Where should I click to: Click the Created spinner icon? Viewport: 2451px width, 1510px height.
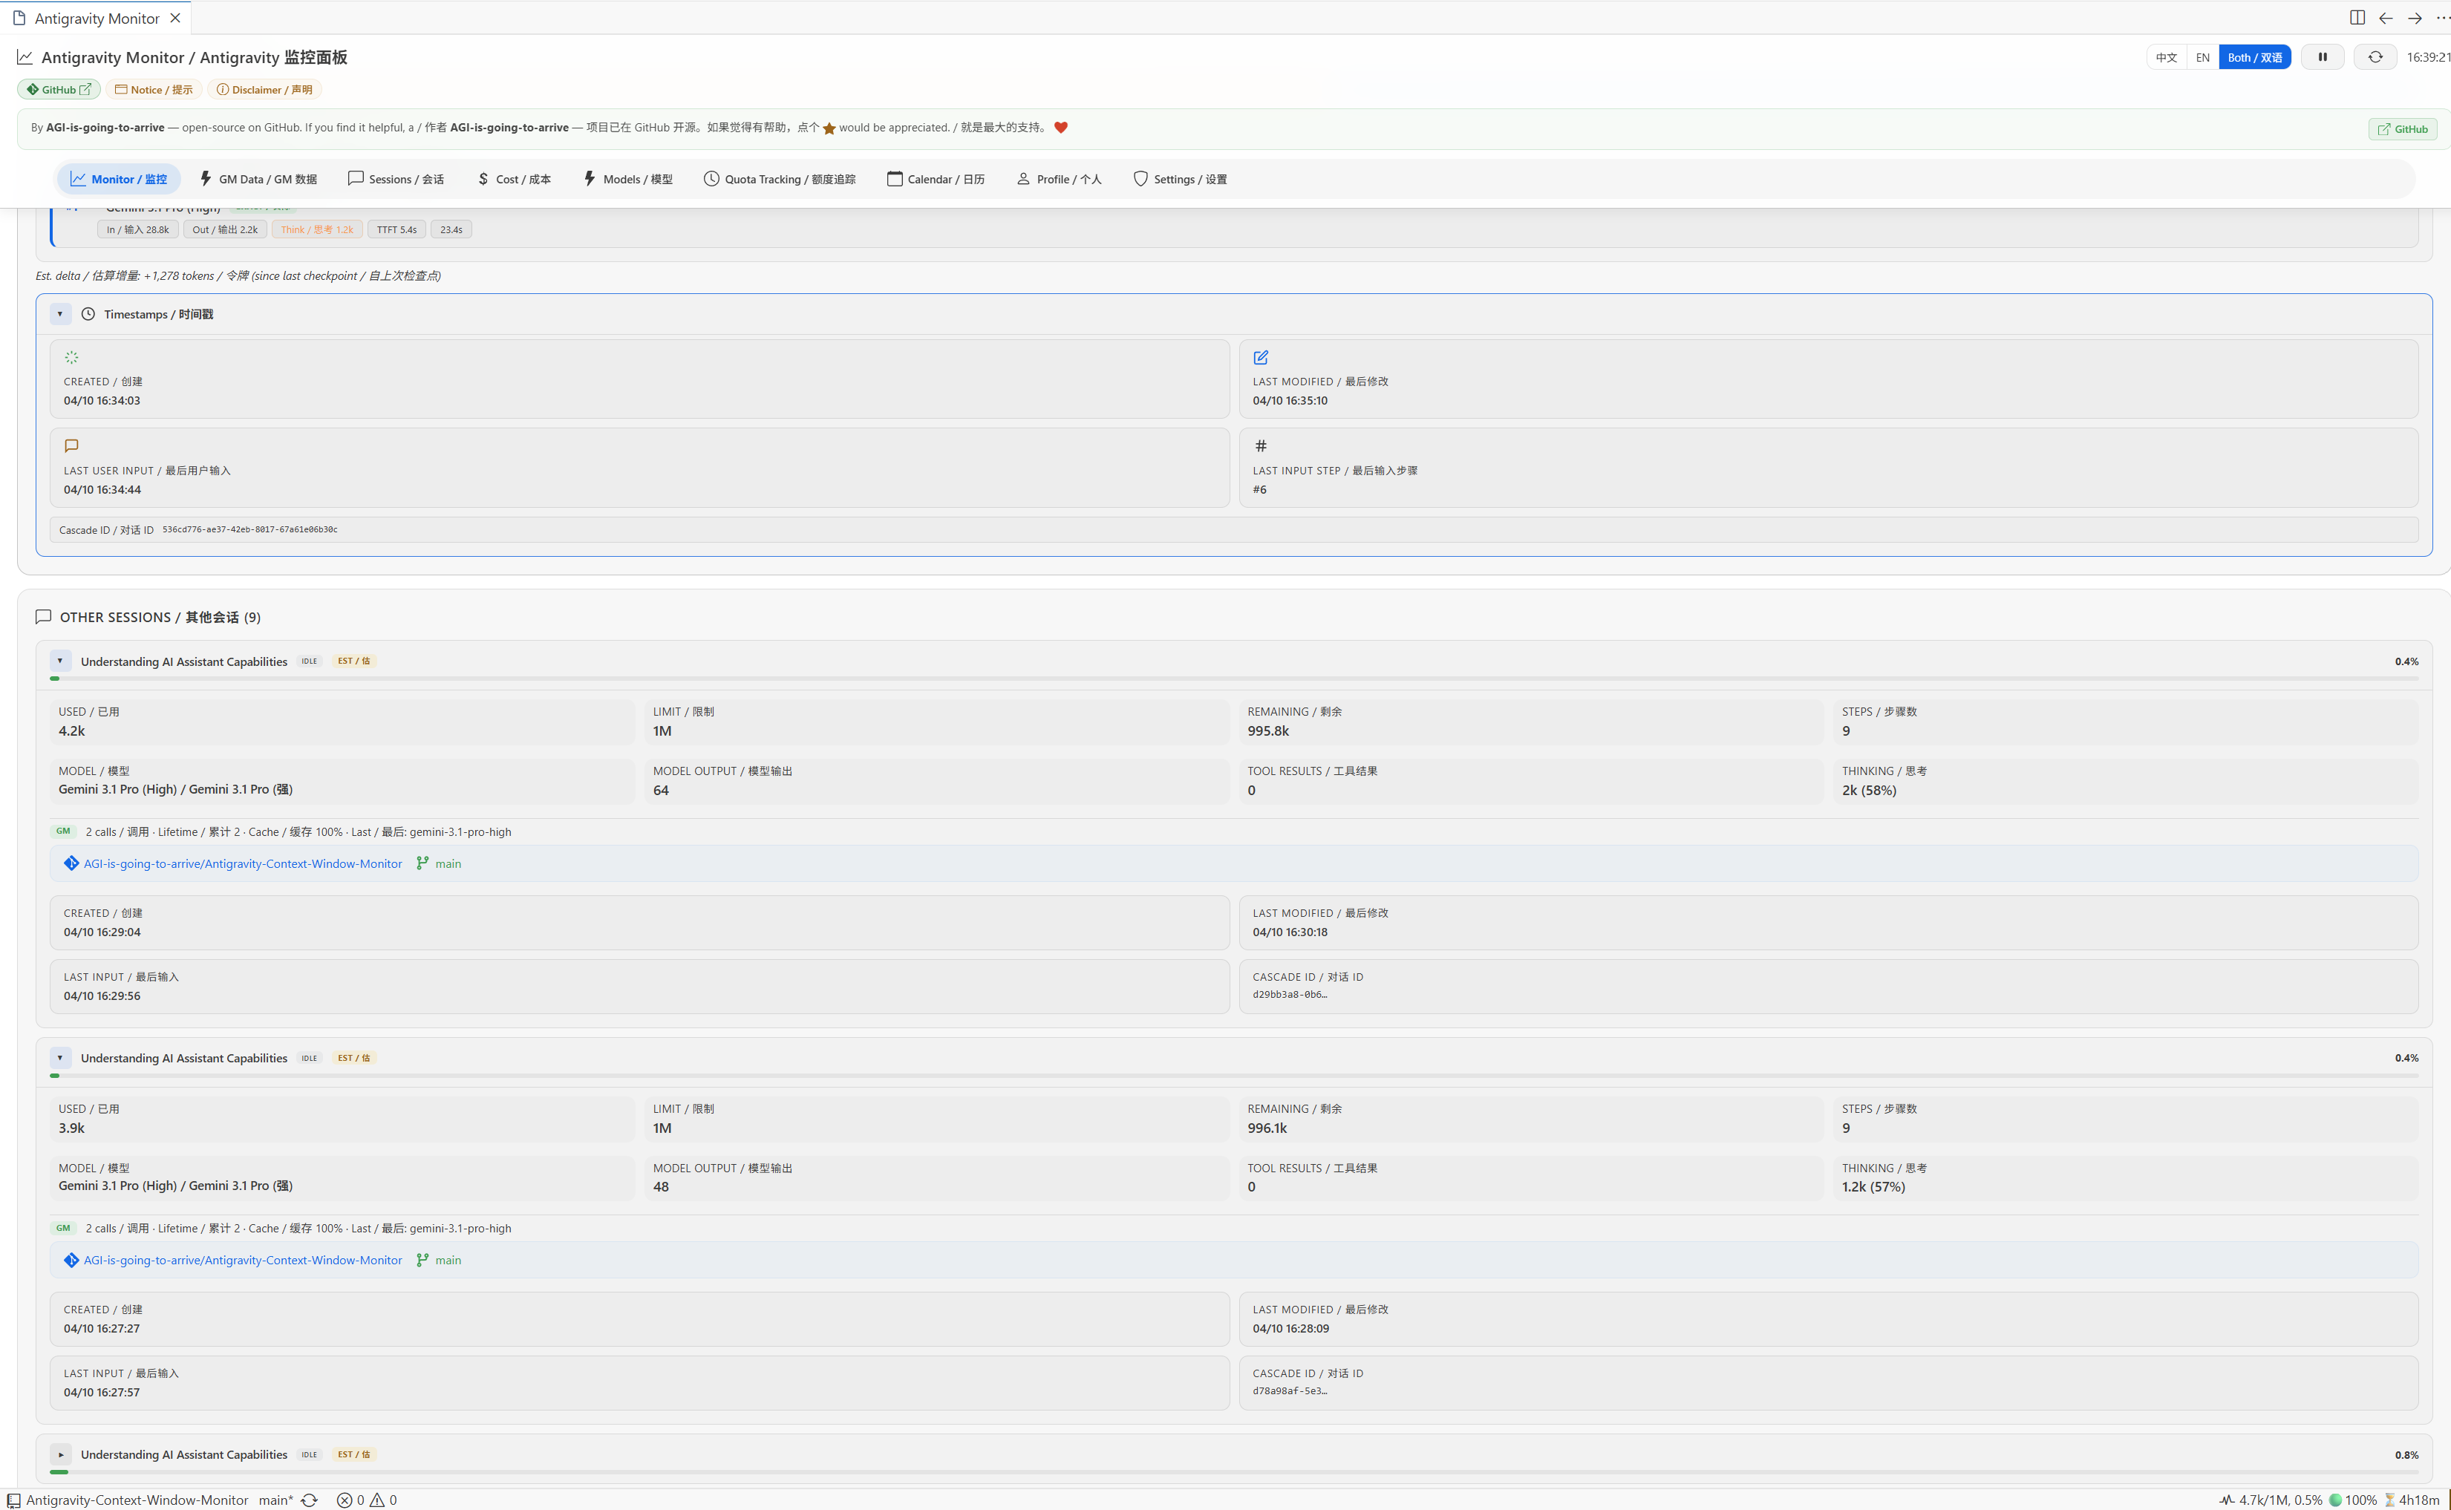71,356
